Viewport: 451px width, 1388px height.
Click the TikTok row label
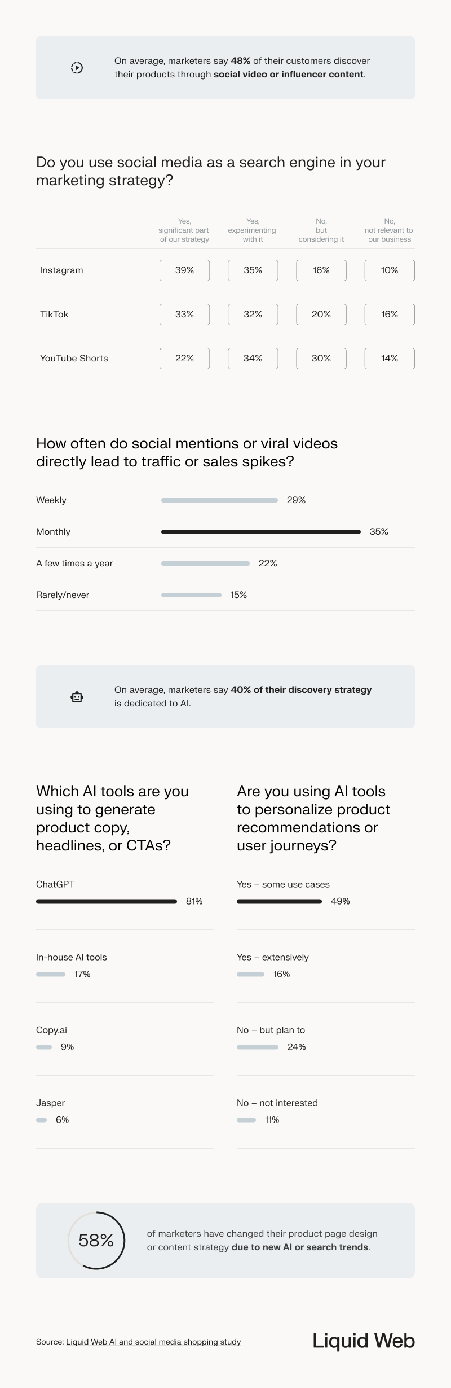(54, 315)
